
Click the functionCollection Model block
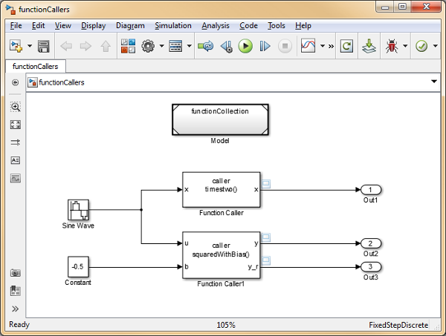[x=220, y=119]
